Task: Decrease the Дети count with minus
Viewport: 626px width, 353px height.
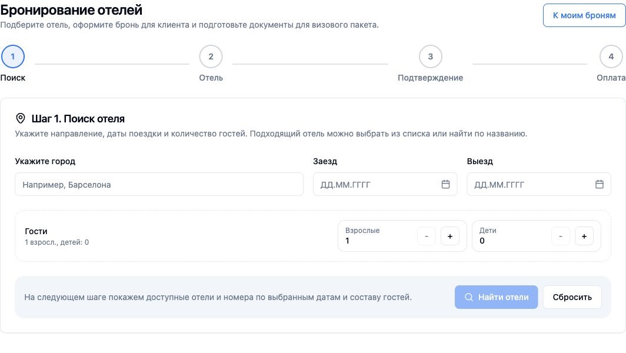Action: pos(561,237)
